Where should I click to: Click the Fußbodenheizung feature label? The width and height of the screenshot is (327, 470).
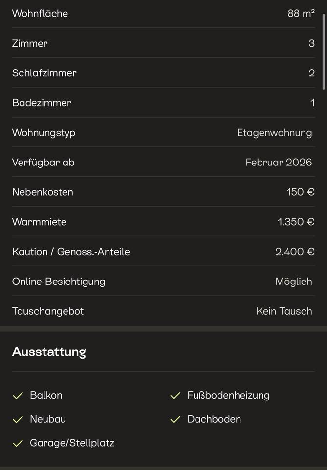click(x=228, y=395)
